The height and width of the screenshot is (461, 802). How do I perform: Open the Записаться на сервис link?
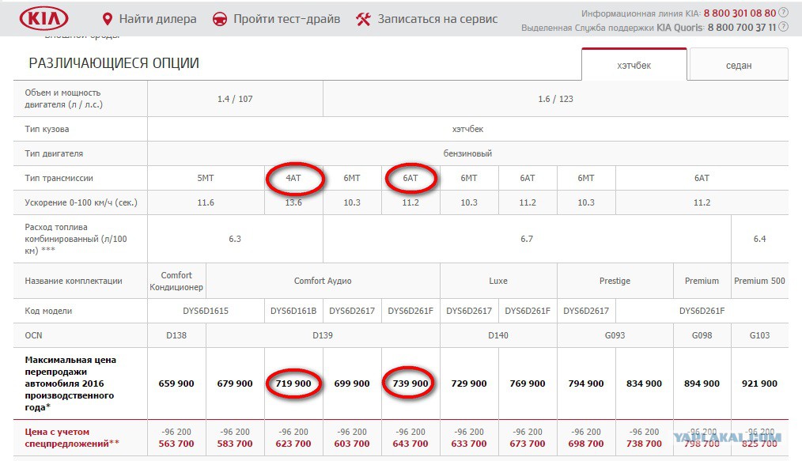click(438, 19)
